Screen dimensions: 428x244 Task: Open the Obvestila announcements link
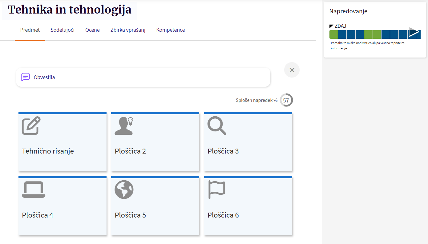tap(44, 77)
